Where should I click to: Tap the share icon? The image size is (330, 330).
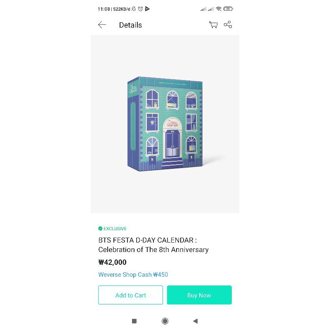tap(228, 25)
